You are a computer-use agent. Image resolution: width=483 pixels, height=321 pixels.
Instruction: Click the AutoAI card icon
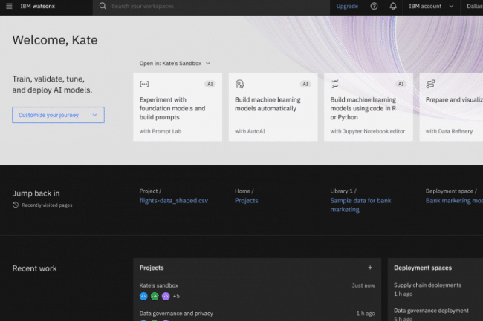[239, 84]
